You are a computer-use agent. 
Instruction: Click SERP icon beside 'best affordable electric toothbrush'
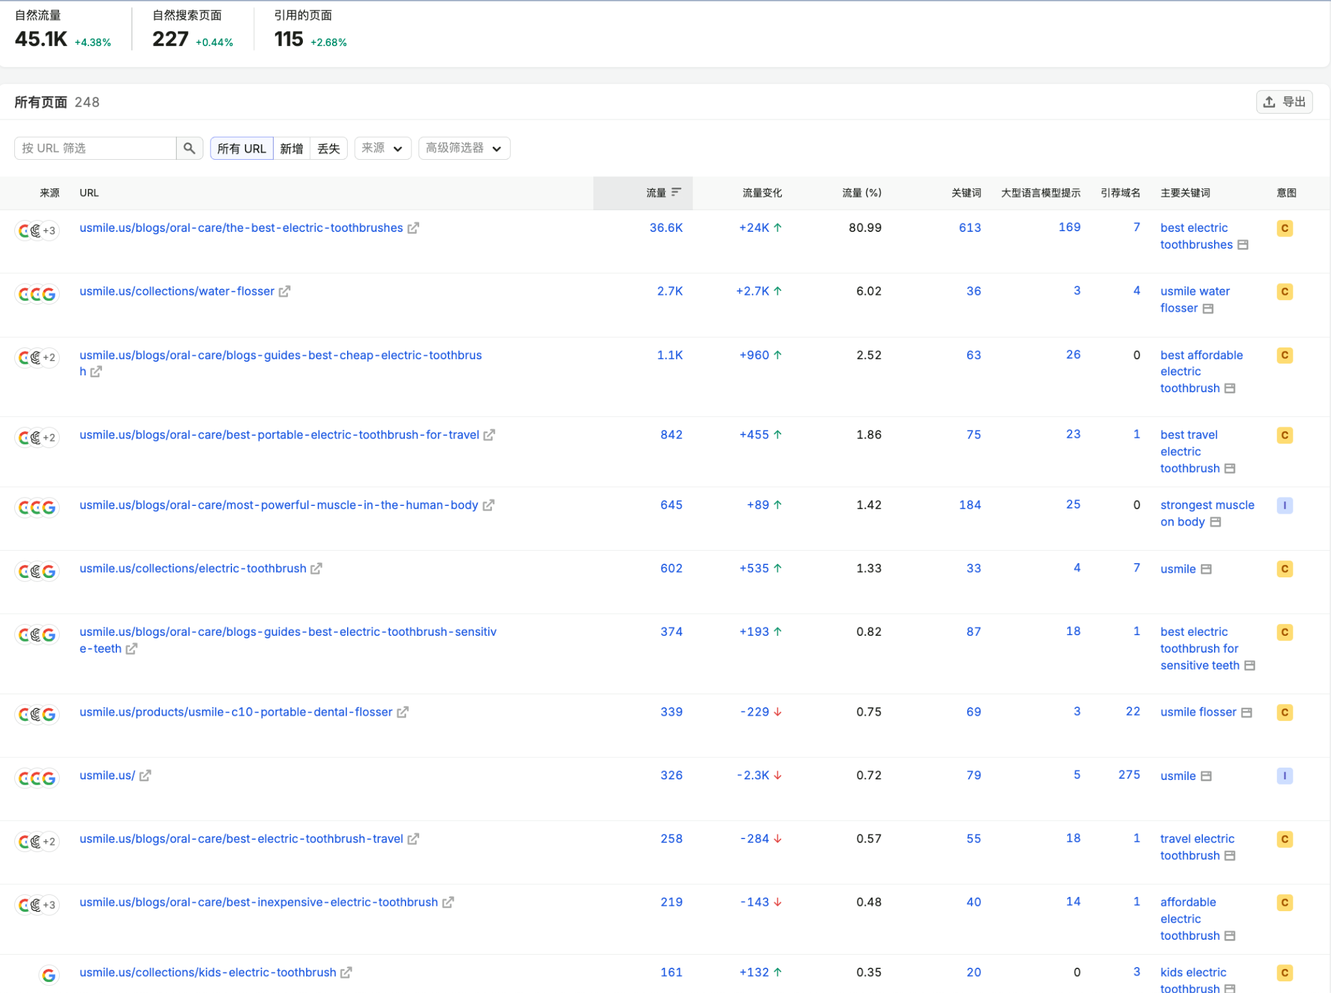(1230, 388)
